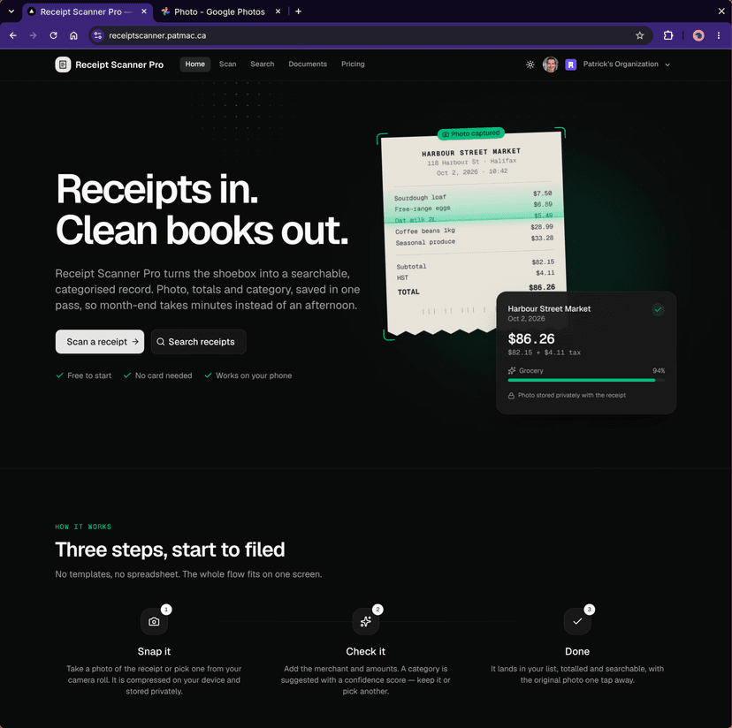Open site information icon in address bar

point(97,35)
